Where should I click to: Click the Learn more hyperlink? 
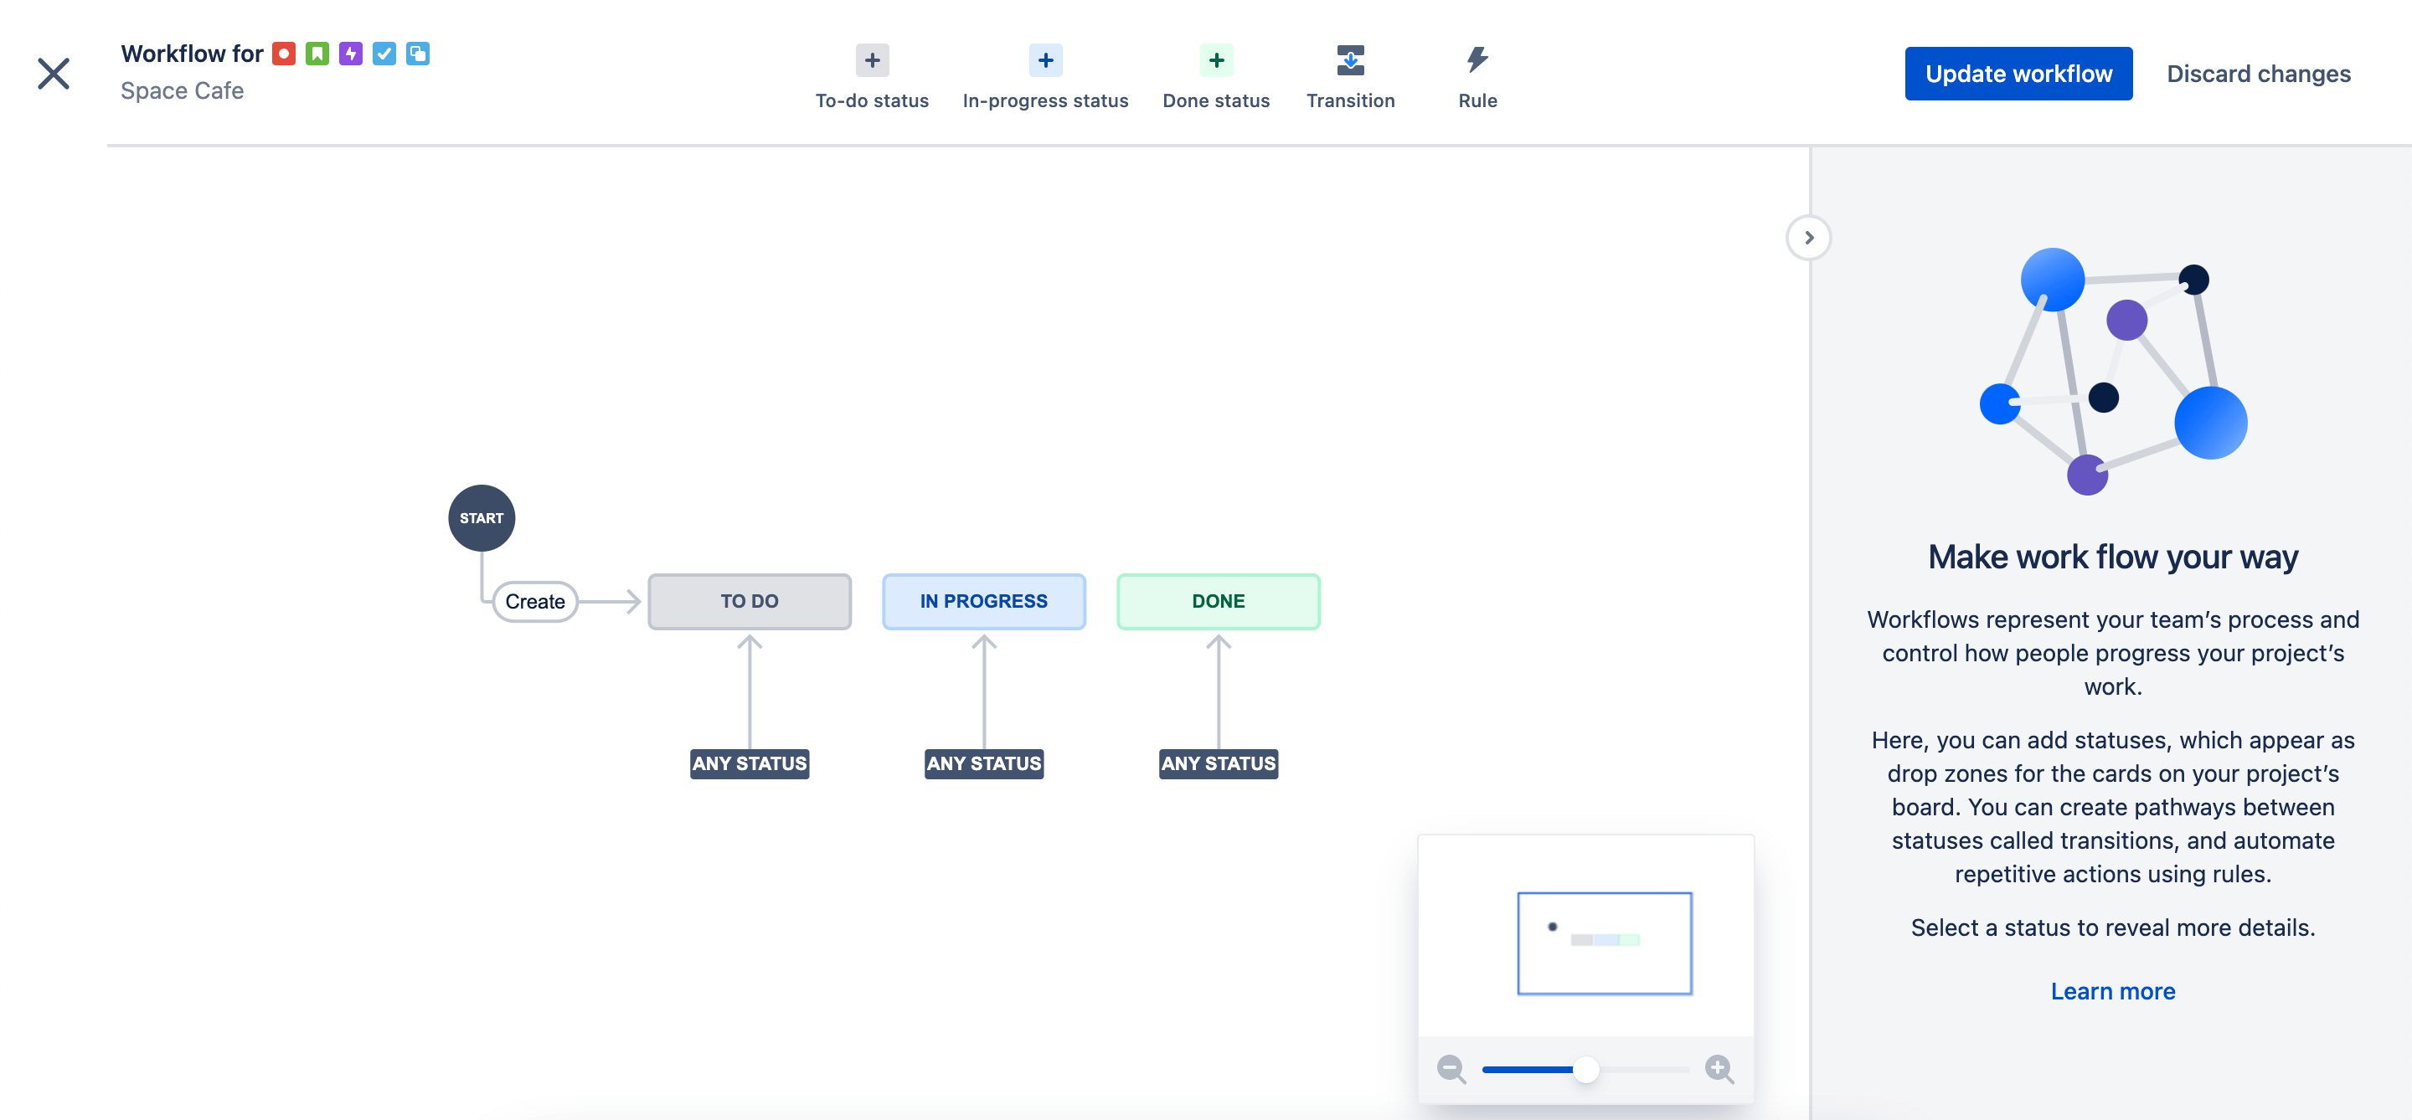[2114, 991]
